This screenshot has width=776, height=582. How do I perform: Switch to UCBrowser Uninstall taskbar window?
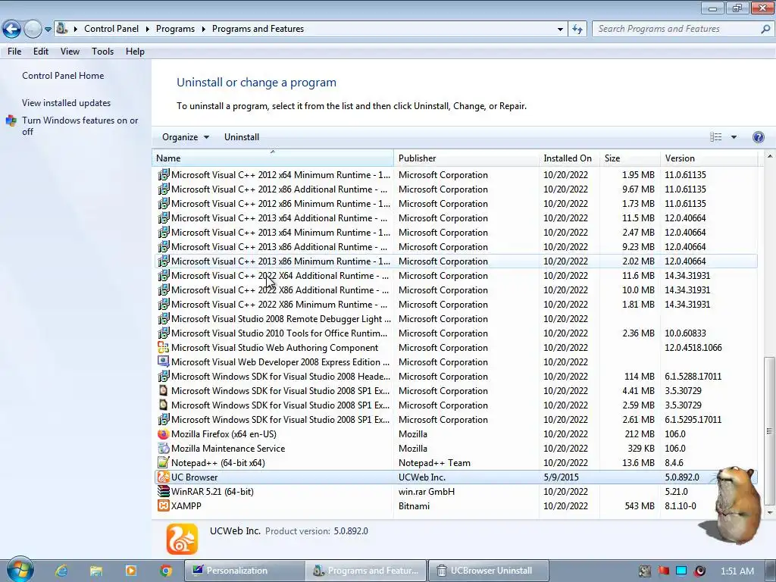(x=489, y=571)
